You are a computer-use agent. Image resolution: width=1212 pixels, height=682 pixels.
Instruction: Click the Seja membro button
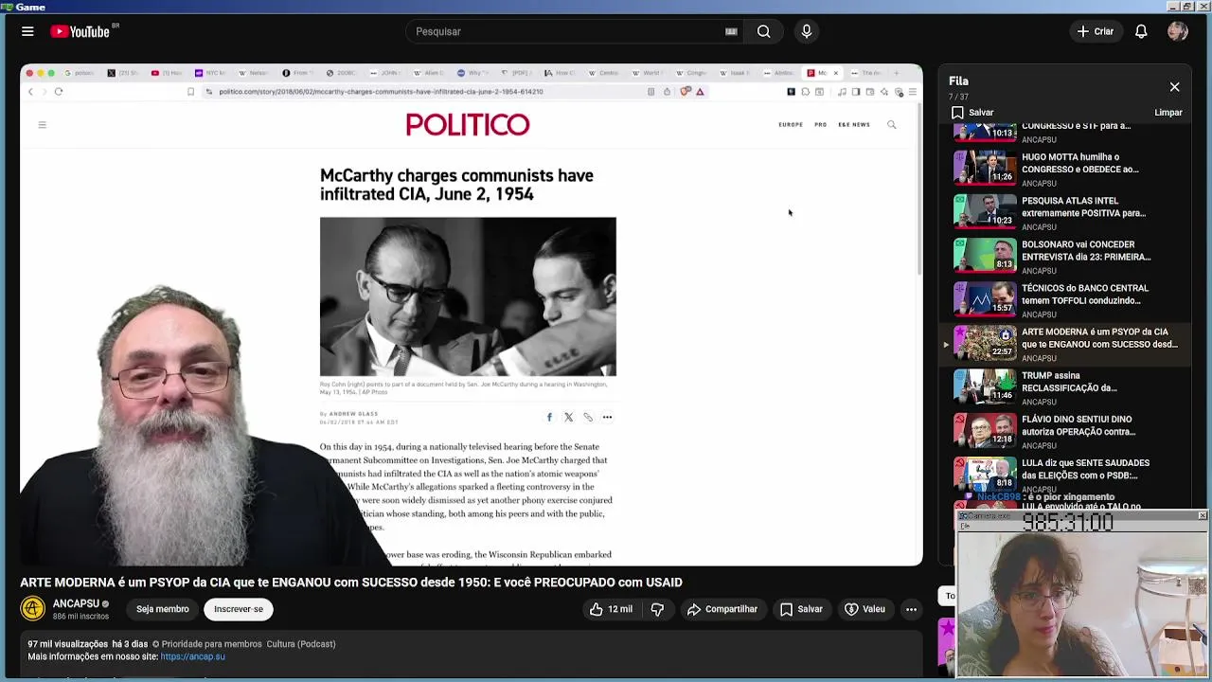162,609
